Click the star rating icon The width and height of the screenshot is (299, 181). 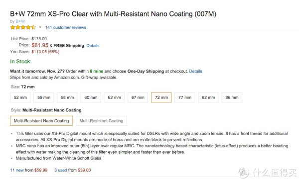[x=23, y=27]
